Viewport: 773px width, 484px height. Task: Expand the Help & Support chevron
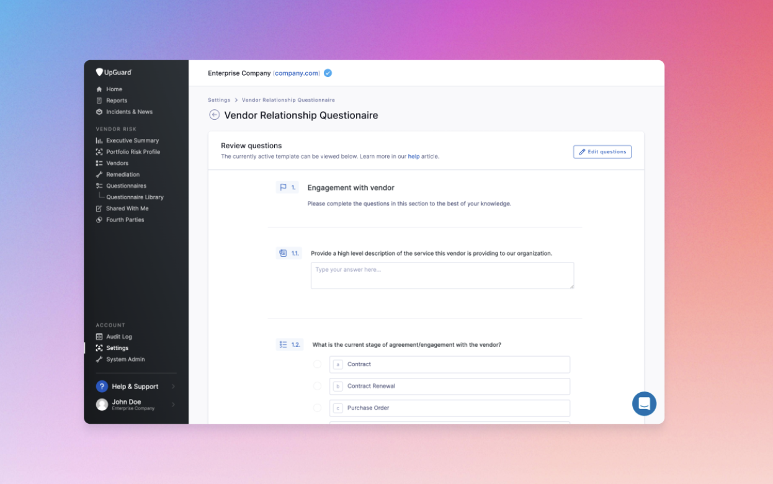(173, 387)
